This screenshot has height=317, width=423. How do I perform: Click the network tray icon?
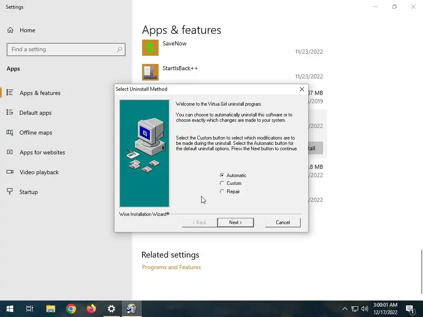click(355, 309)
